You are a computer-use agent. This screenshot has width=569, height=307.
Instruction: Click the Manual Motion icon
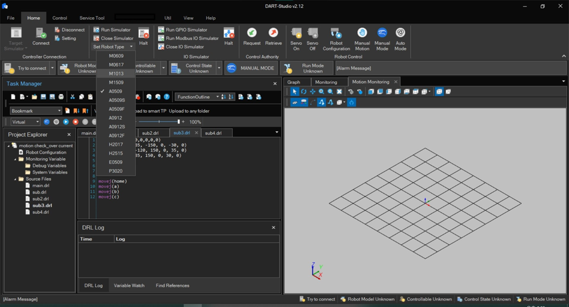coord(362,33)
